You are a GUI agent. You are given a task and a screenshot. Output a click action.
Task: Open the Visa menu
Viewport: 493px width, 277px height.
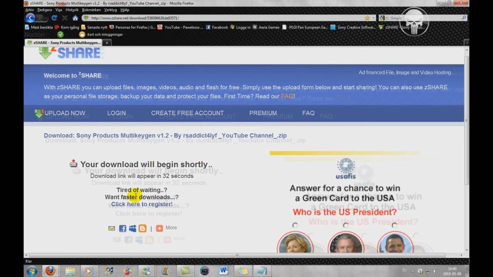click(x=59, y=10)
